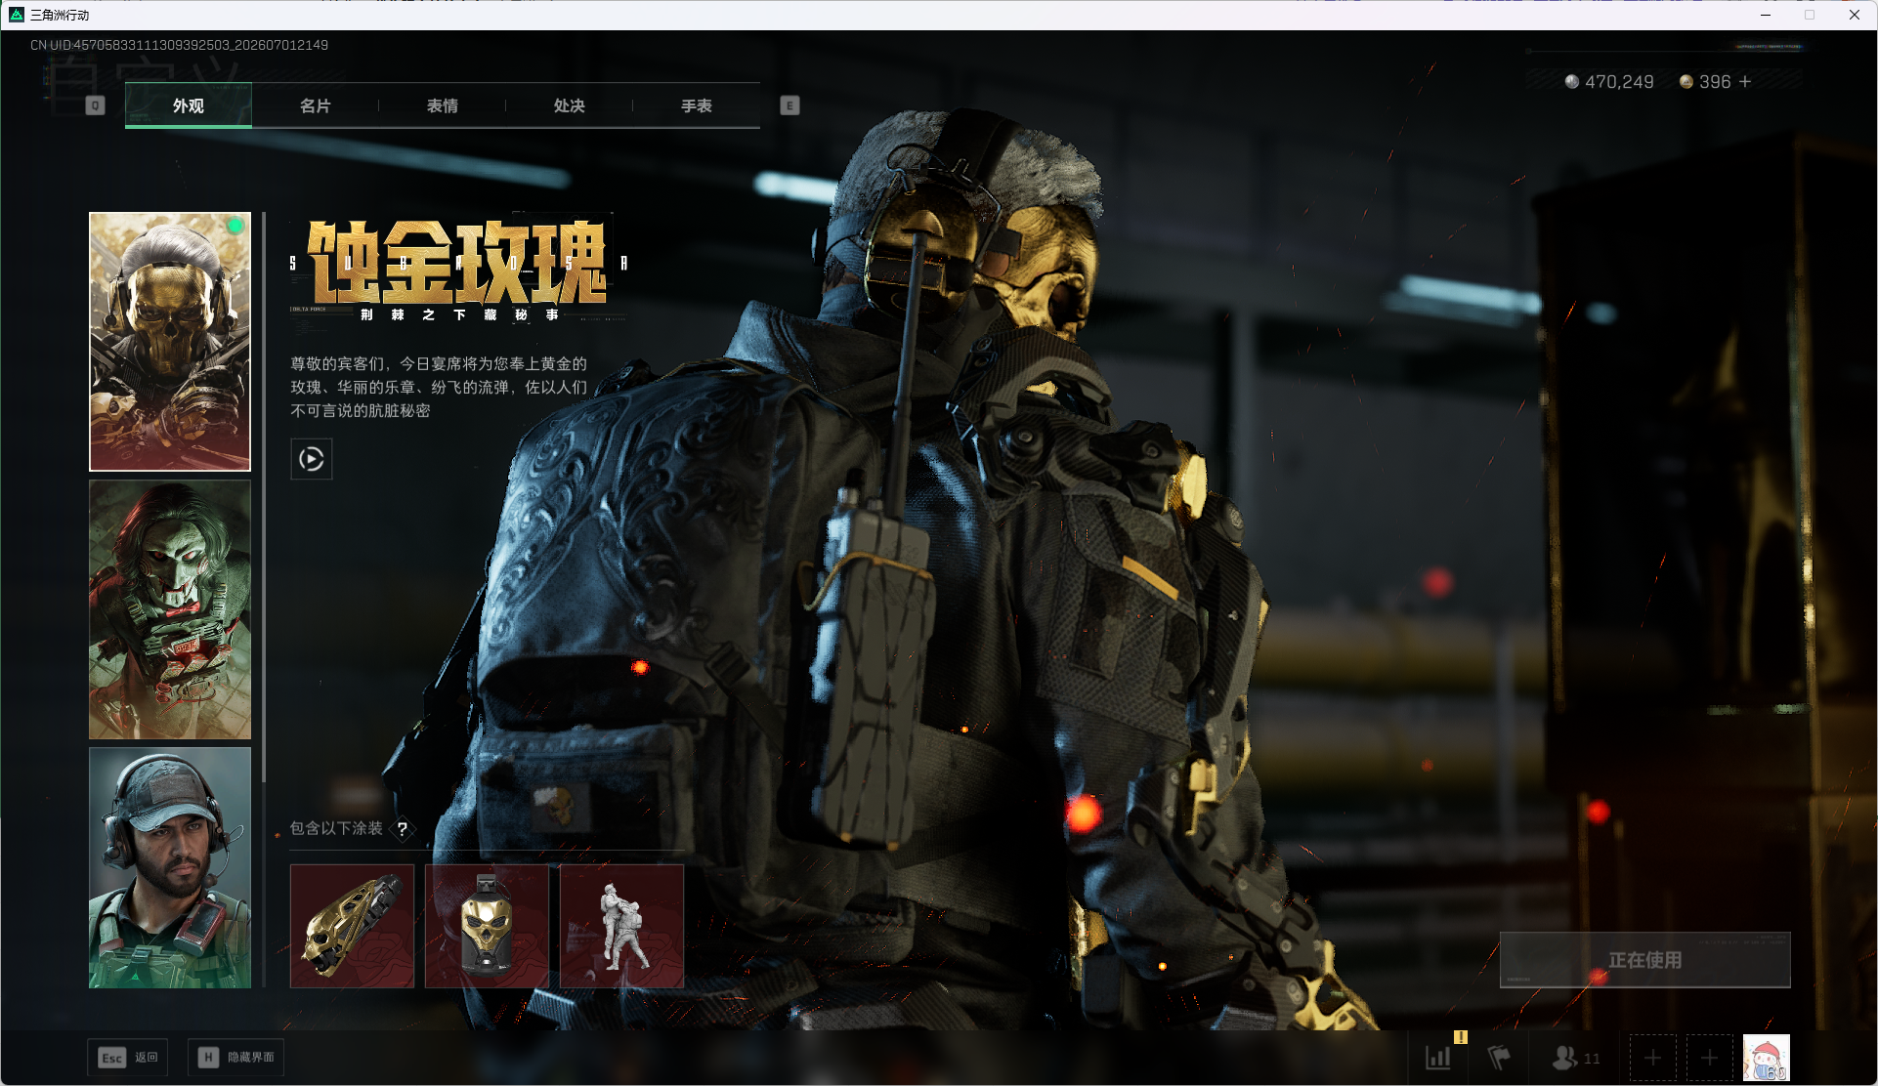
Task: Open the question-mark help next to 包含以下涂装
Action: [402, 828]
